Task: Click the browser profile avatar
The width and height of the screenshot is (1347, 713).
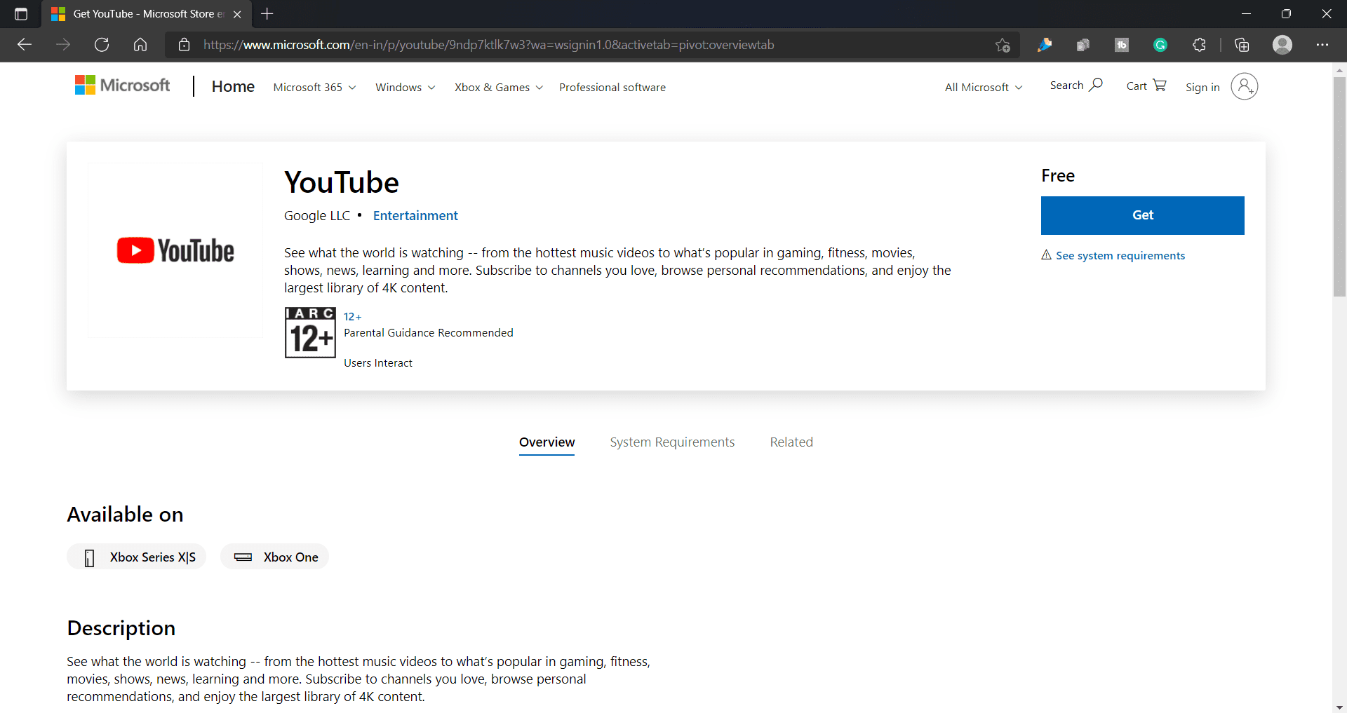Action: pos(1282,45)
